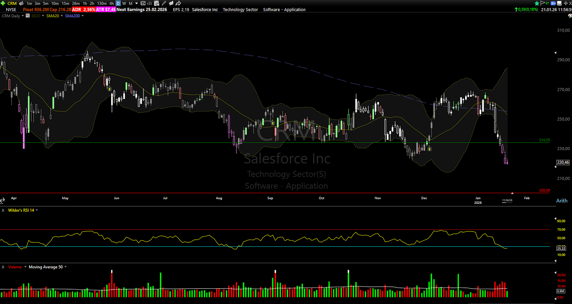Click Next Earnings 25.02.2026 text
The image size is (572, 304).
click(142, 9)
